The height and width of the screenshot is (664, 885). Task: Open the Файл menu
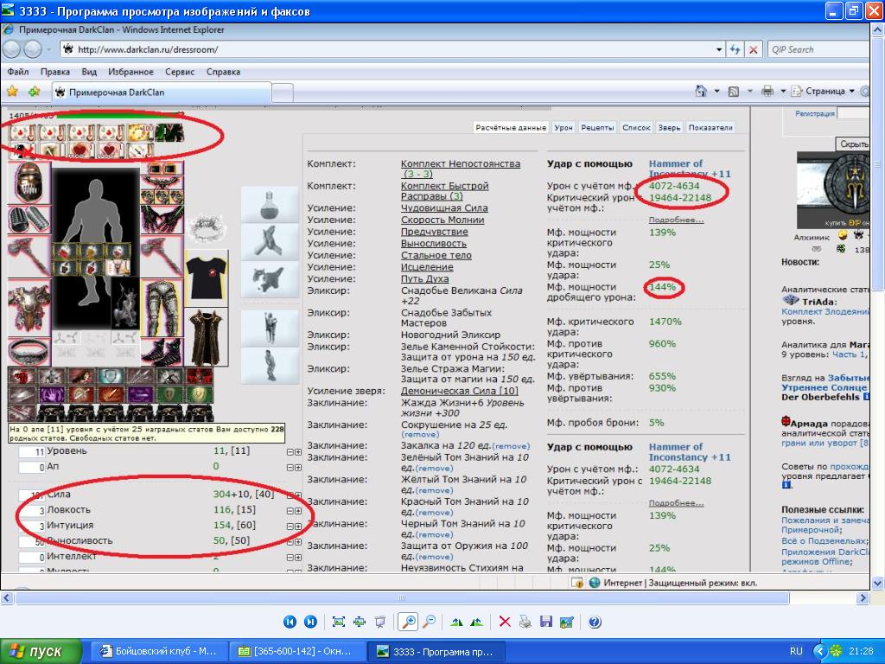[x=17, y=72]
